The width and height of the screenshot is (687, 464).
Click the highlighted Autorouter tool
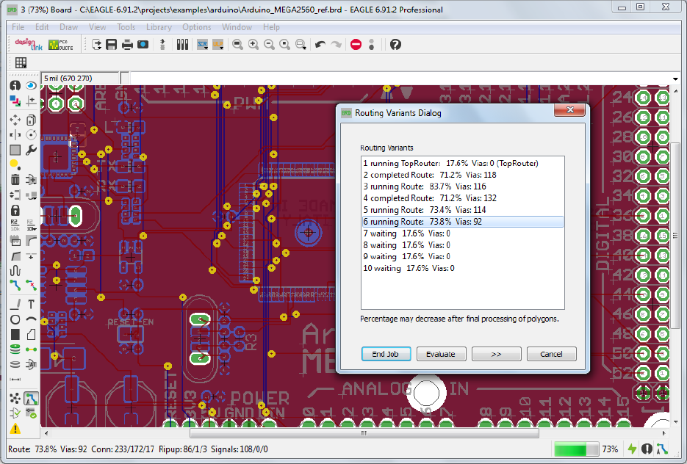(31, 398)
